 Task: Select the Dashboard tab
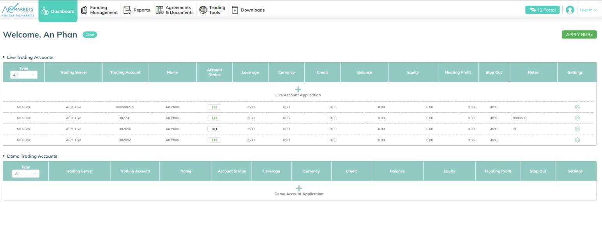pos(58,11)
